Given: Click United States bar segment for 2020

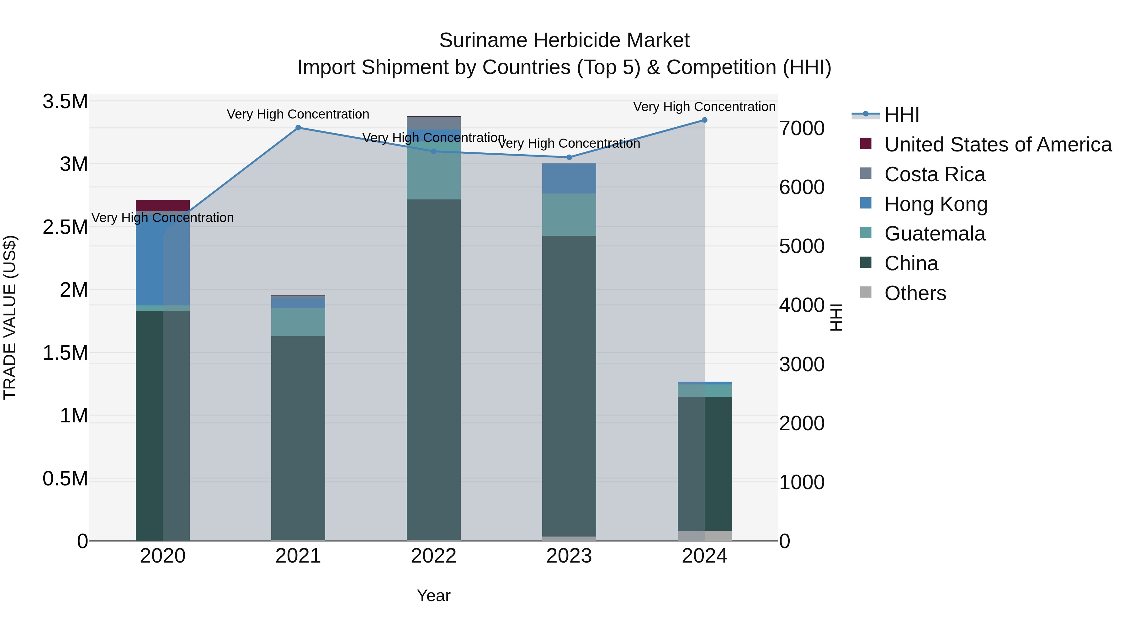Looking at the screenshot, I should point(162,205).
